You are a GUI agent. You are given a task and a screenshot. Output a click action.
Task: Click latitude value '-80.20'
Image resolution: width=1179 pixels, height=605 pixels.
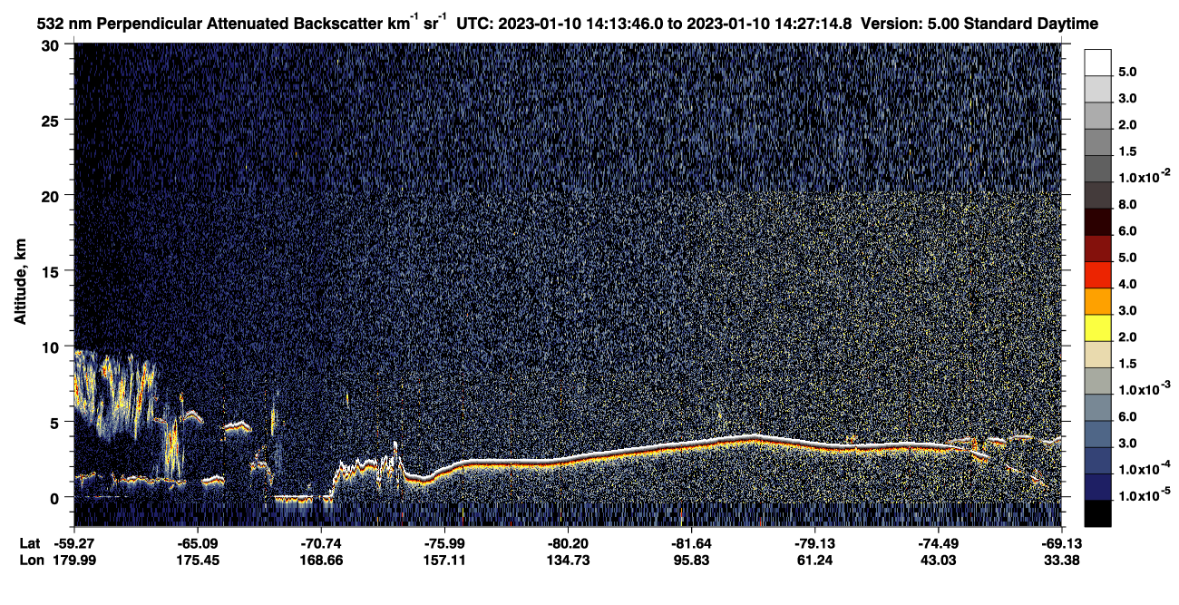(x=567, y=544)
